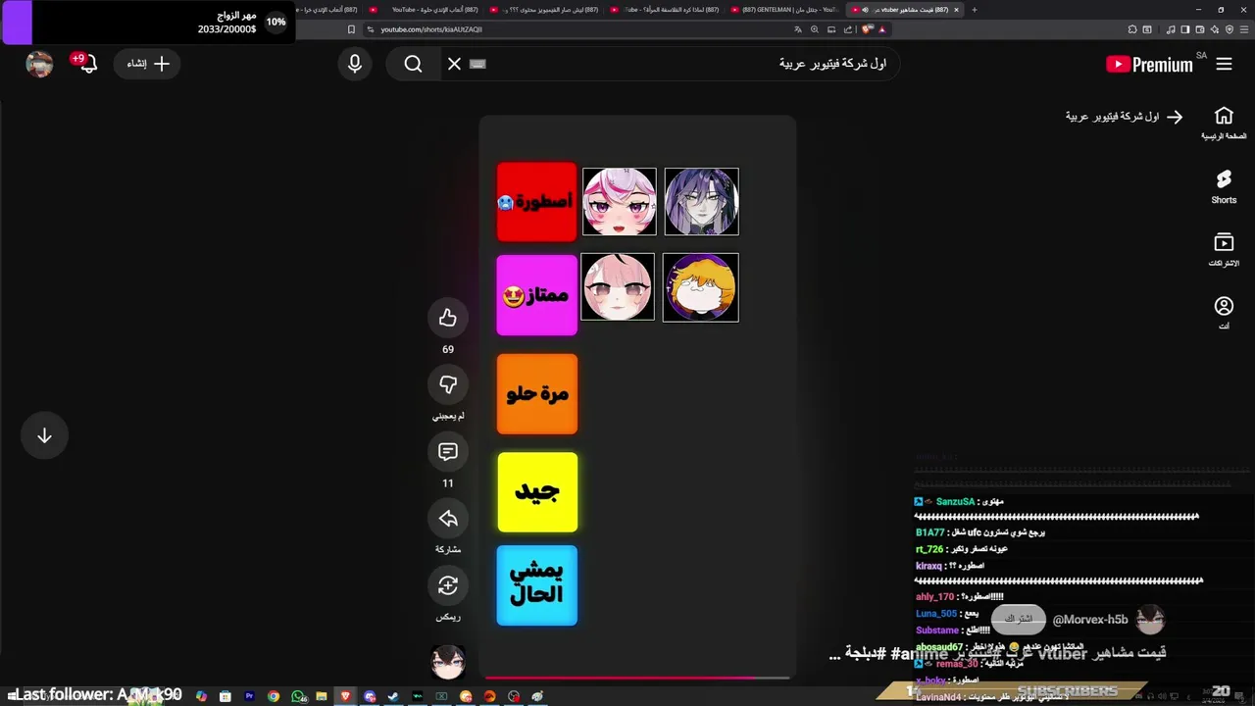1255x706 pixels.
Task: Open @Morvex-h5b channel link
Action: coord(1090,620)
